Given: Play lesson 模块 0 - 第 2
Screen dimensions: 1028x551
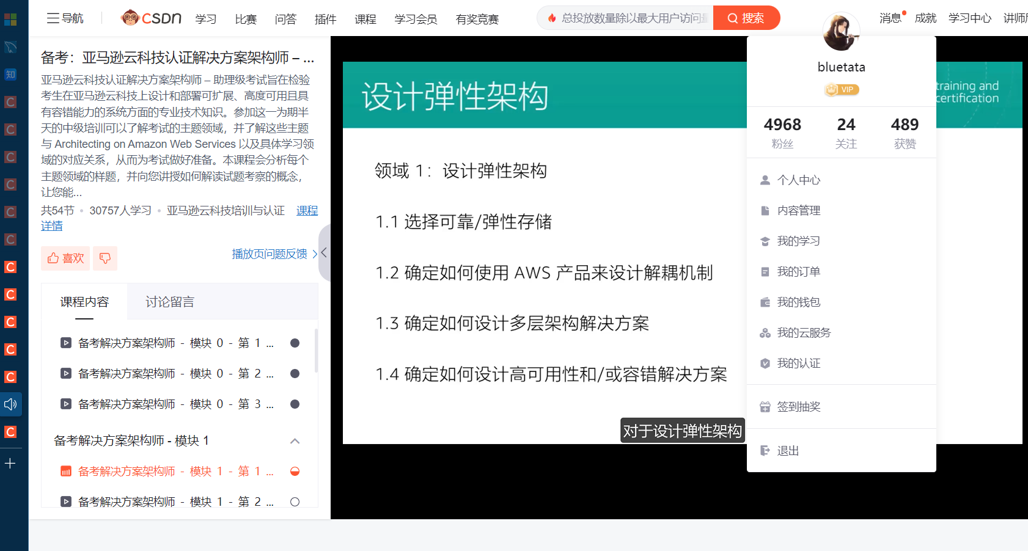Looking at the screenshot, I should tap(176, 373).
